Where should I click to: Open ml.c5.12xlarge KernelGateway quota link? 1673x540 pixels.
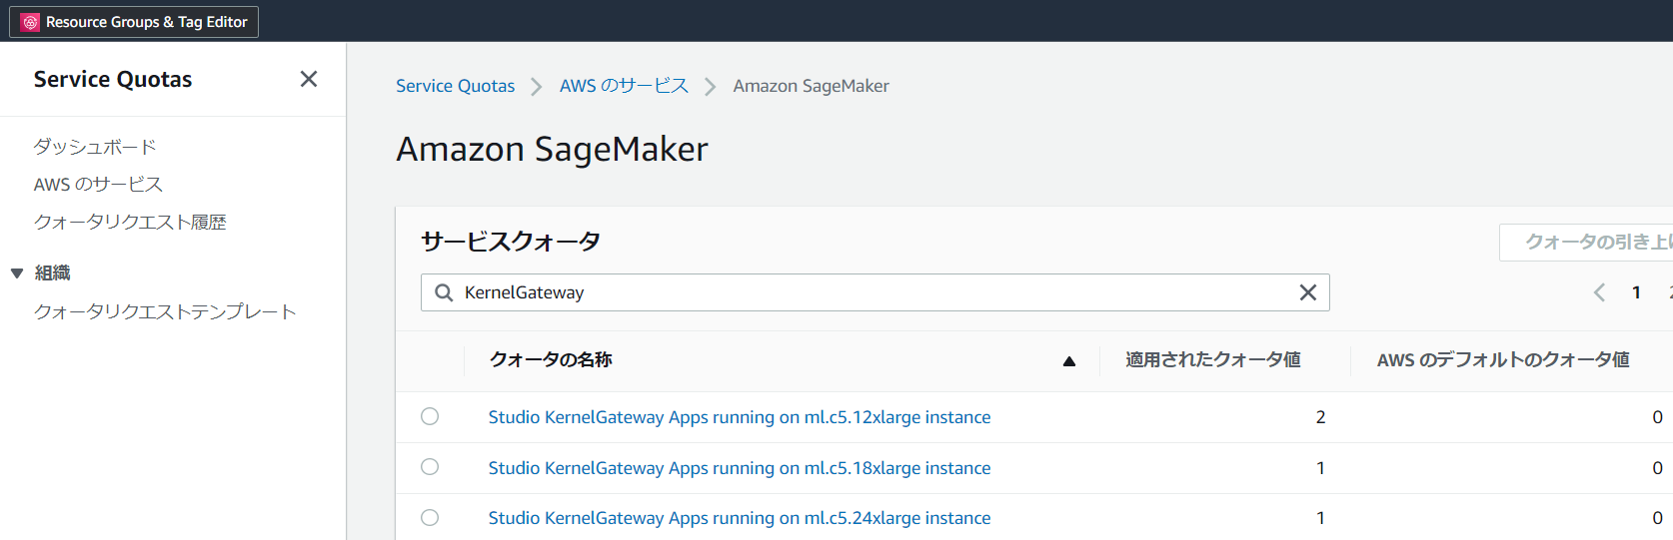[x=740, y=417]
